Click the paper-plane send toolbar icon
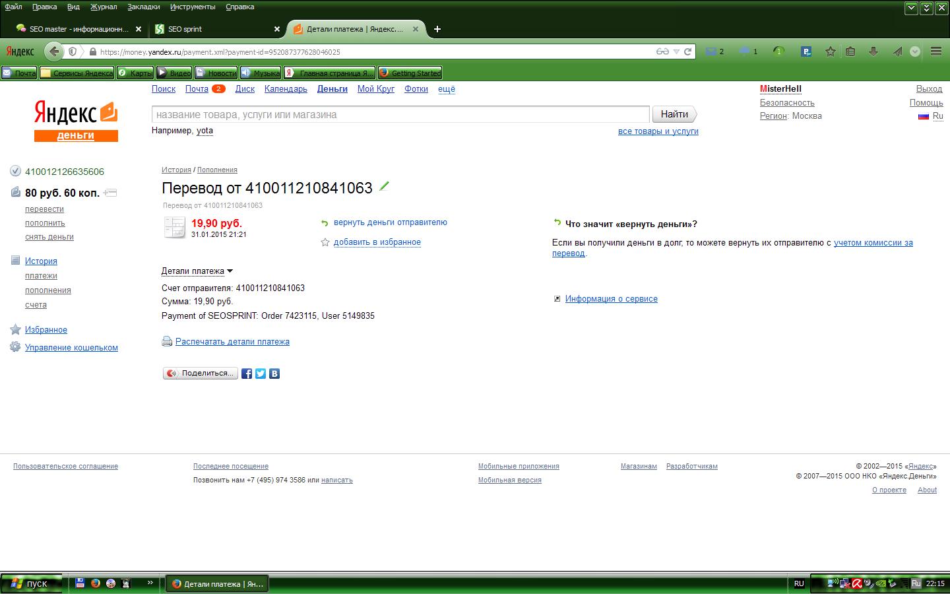 point(897,51)
